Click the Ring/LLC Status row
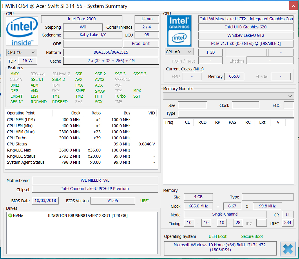This screenshot has width=299, height=259. pyautogui.click(x=81, y=156)
